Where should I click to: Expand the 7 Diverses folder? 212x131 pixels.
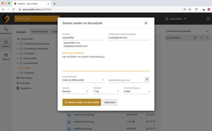coord(18,73)
